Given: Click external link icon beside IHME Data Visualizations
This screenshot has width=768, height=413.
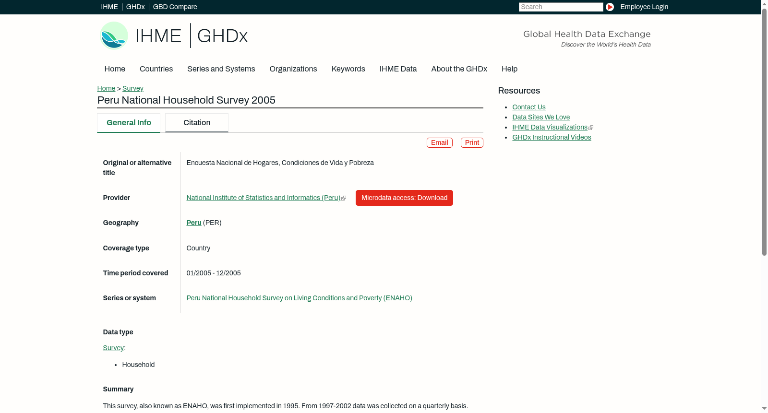Looking at the screenshot, I should [x=591, y=128].
